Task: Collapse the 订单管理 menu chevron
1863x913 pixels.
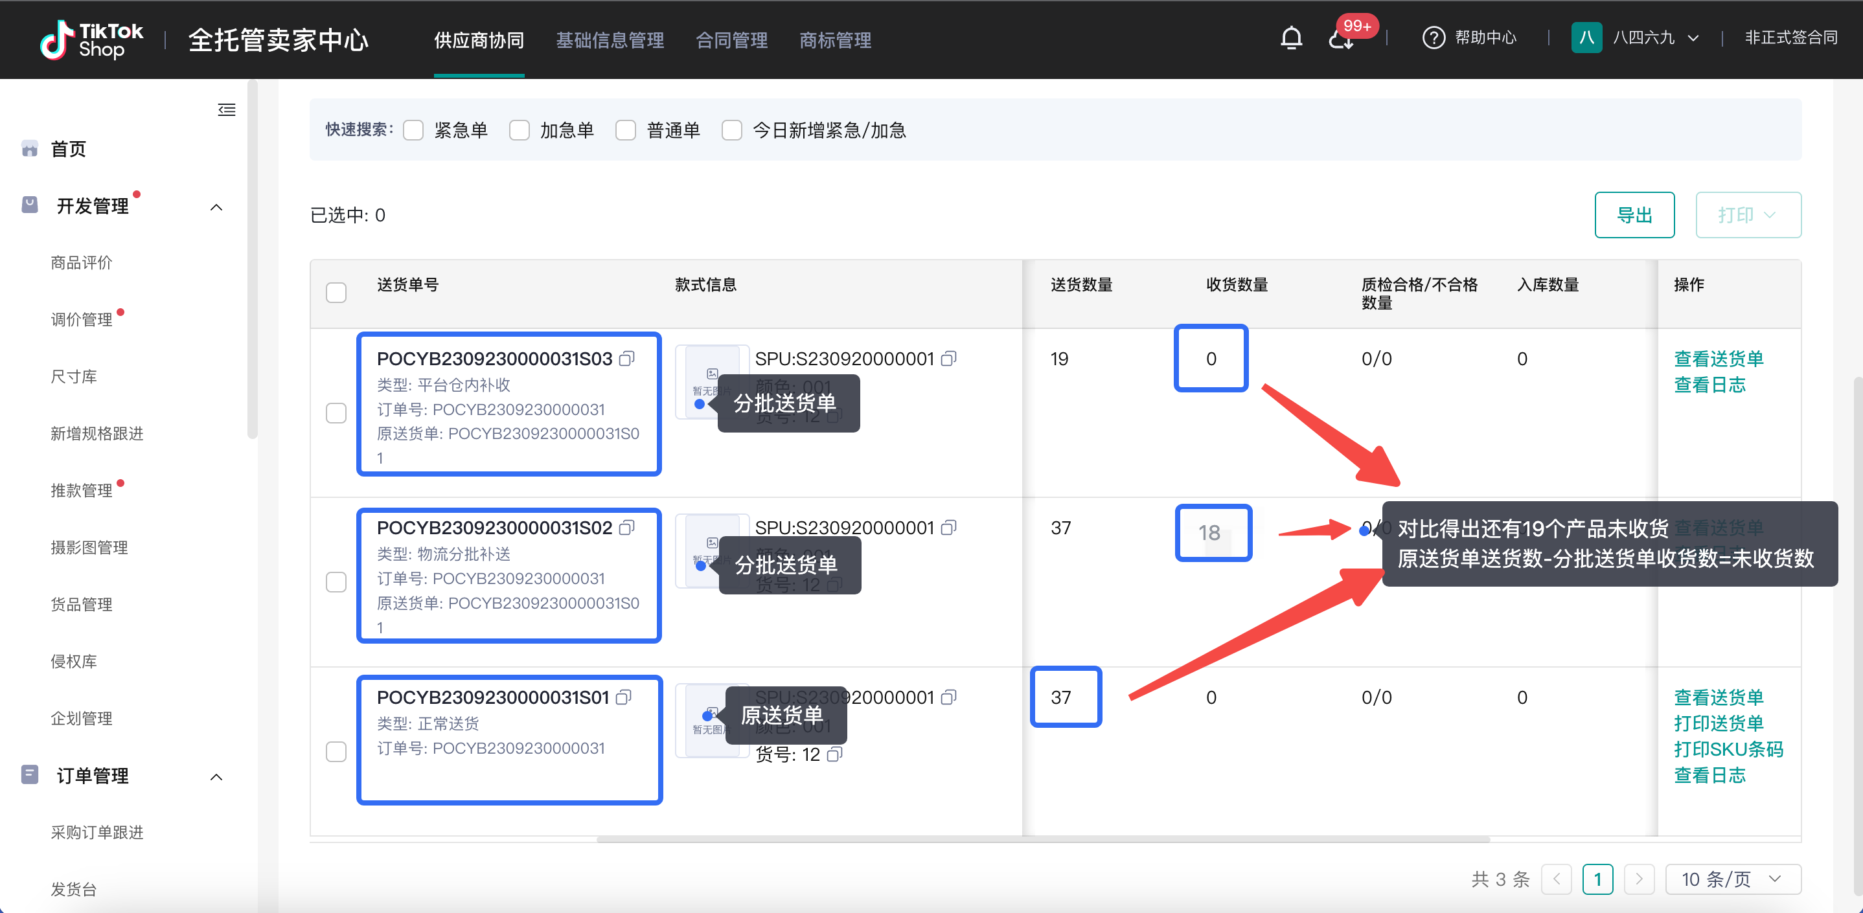Action: [216, 777]
